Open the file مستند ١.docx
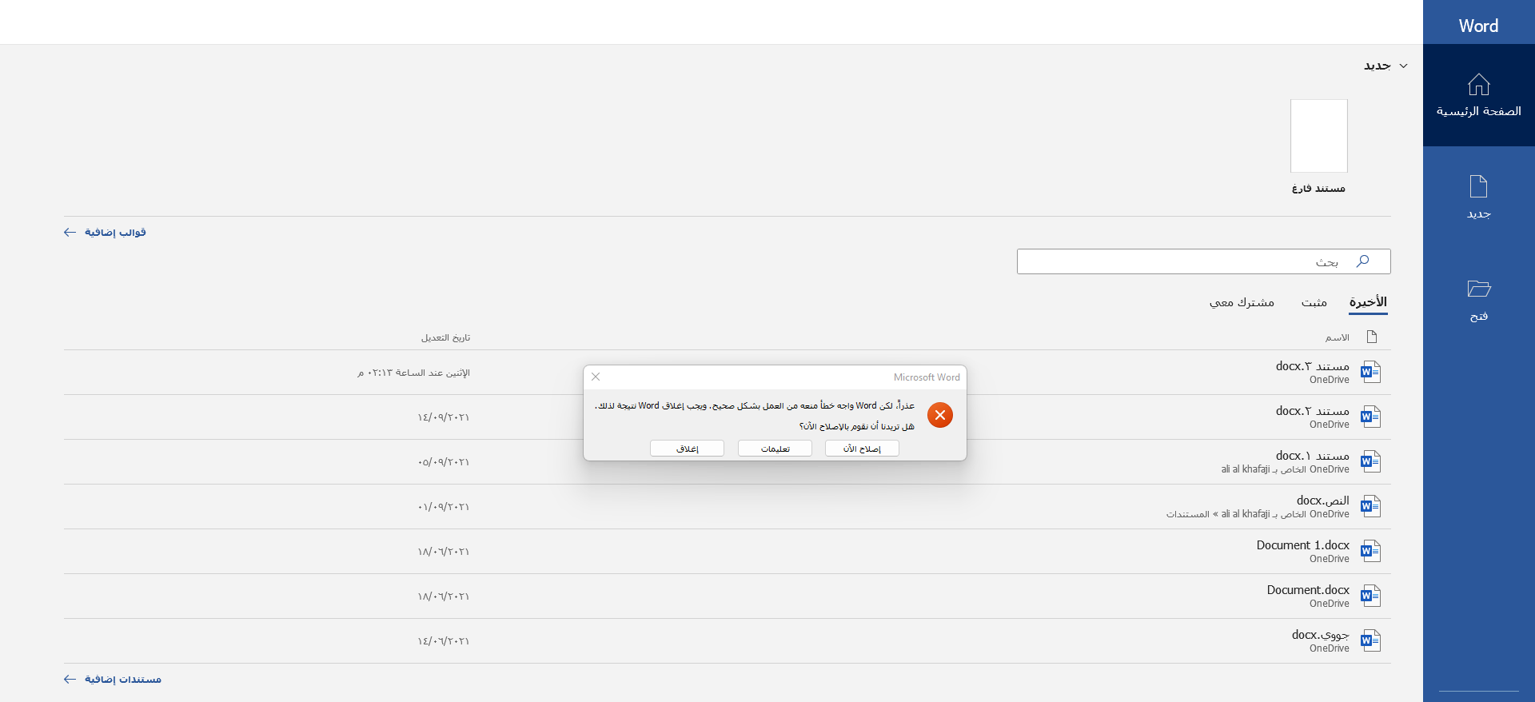The image size is (1535, 702). 1312,456
